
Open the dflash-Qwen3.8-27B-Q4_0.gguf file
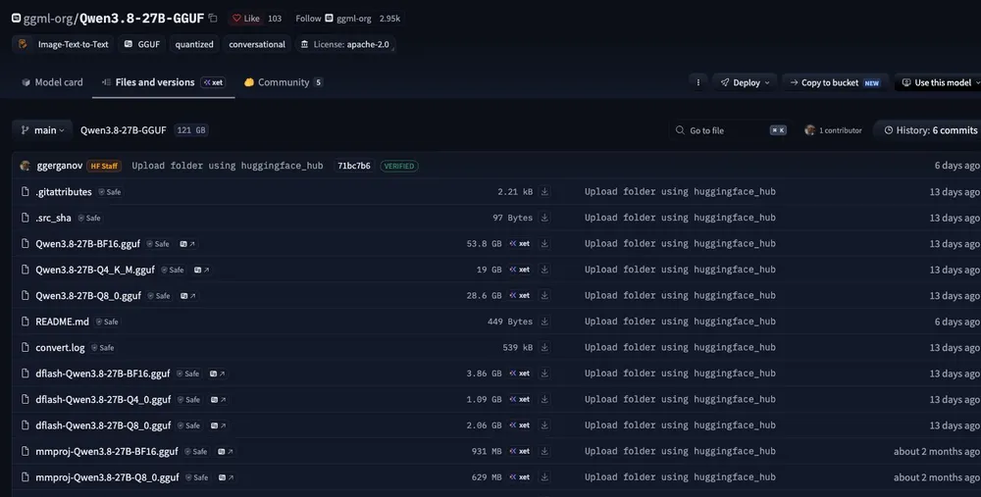point(103,400)
